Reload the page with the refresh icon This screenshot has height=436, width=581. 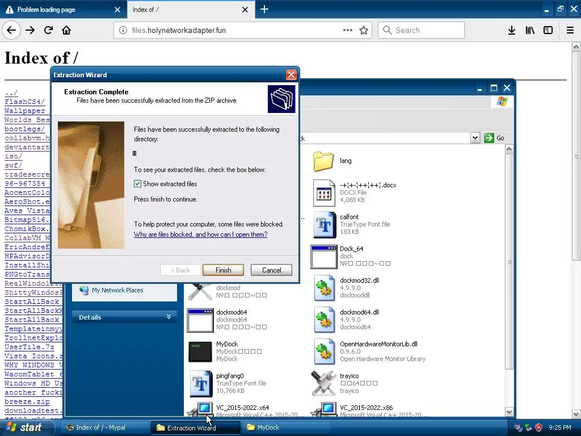[x=49, y=31]
